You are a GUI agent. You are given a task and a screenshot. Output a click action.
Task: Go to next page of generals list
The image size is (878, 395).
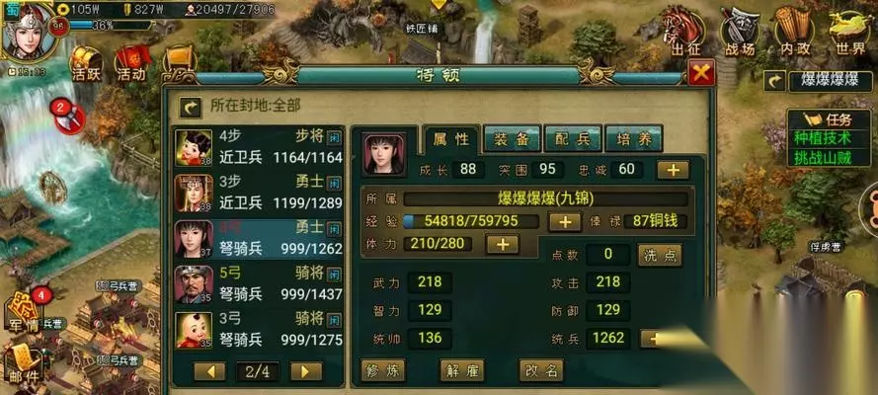(x=306, y=371)
